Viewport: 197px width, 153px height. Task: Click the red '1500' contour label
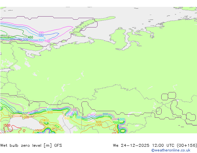pyautogui.click(x=7, y=125)
